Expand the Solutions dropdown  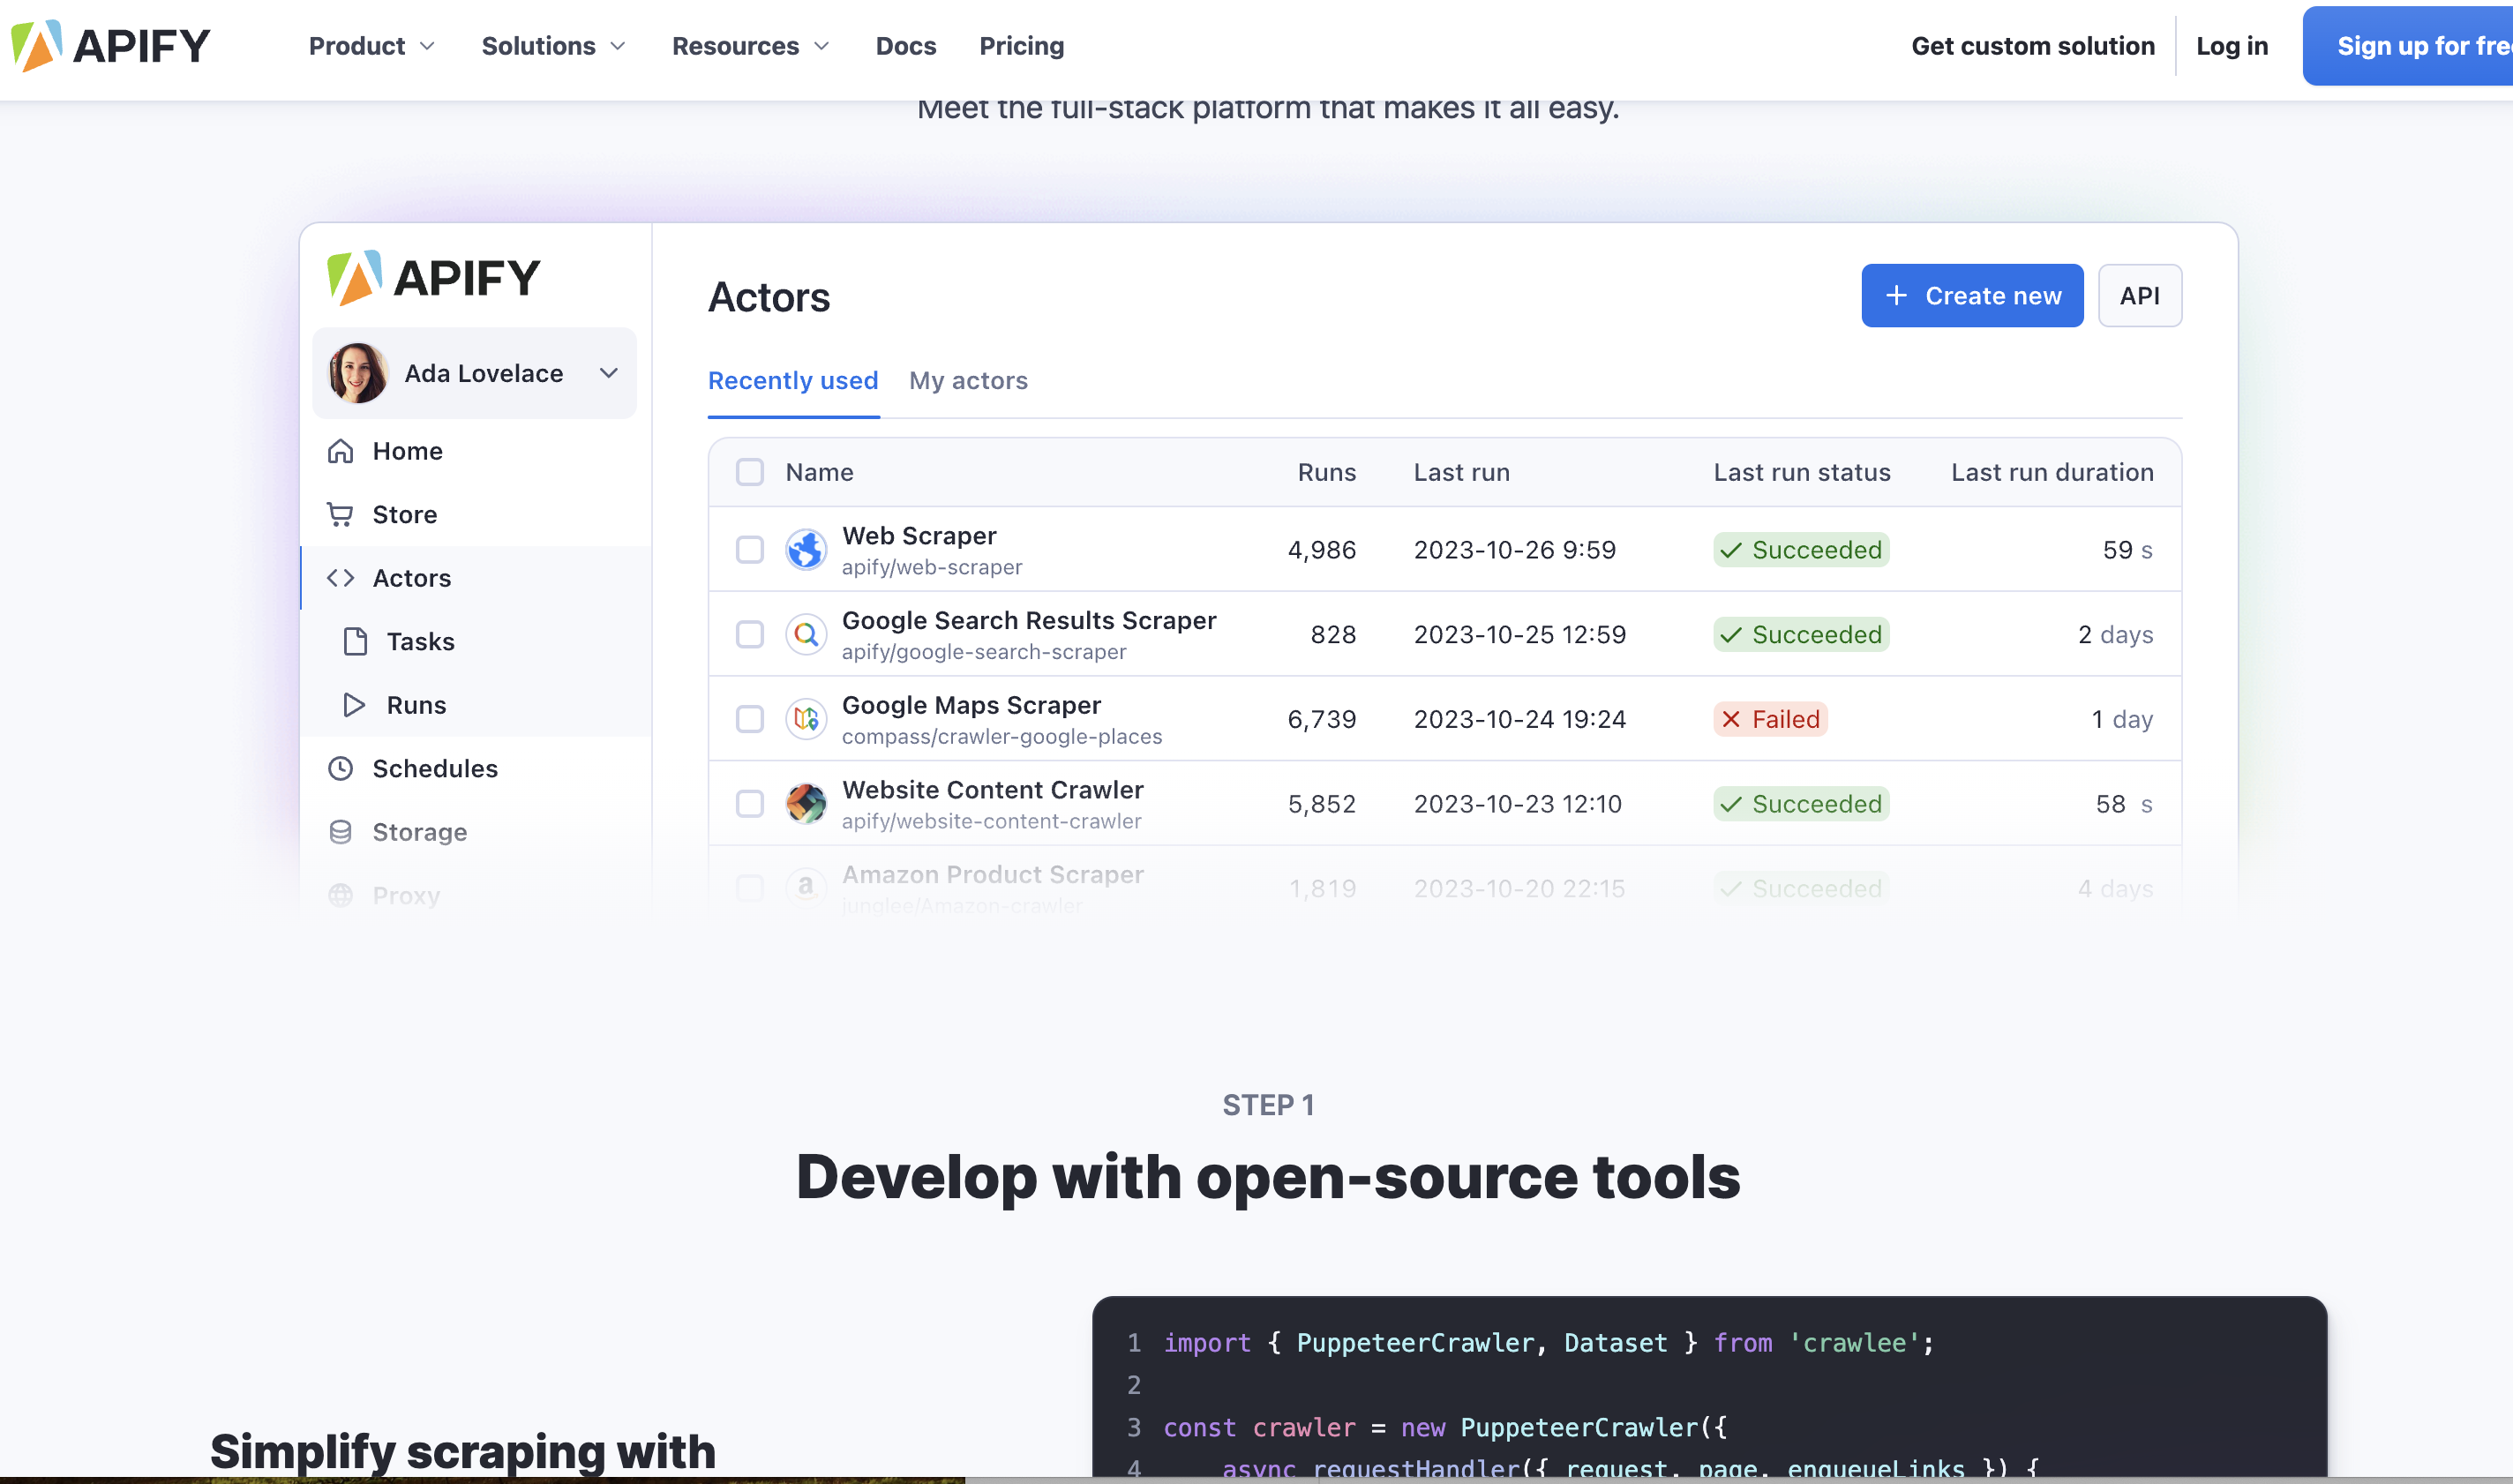[x=553, y=46]
